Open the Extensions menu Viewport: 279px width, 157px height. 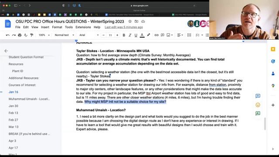click(x=83, y=27)
